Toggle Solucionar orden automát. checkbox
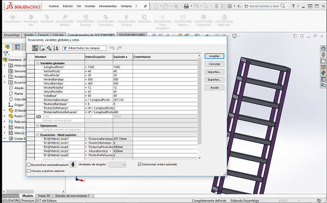Viewport: 327px width, 203px height. click(140, 164)
